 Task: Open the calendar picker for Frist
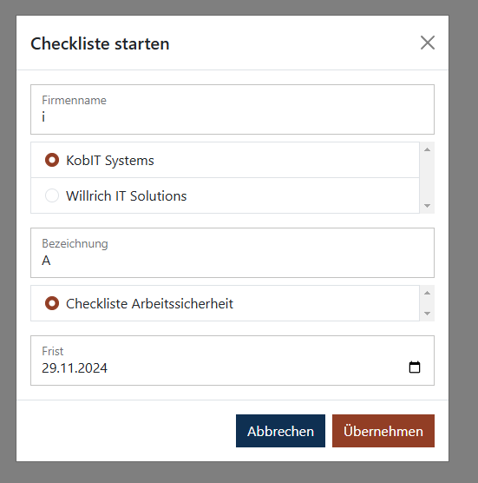click(x=415, y=367)
